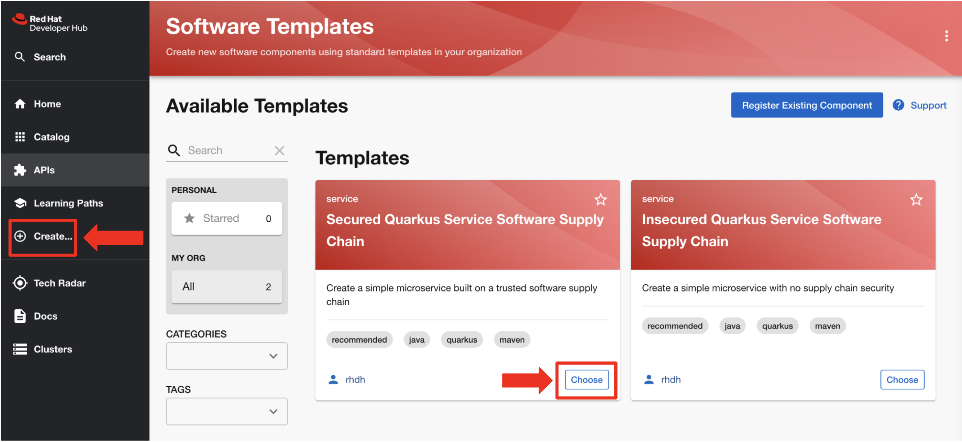Screen dimensions: 962x442
Task: Click recommended tag on Secured card
Action: [359, 340]
